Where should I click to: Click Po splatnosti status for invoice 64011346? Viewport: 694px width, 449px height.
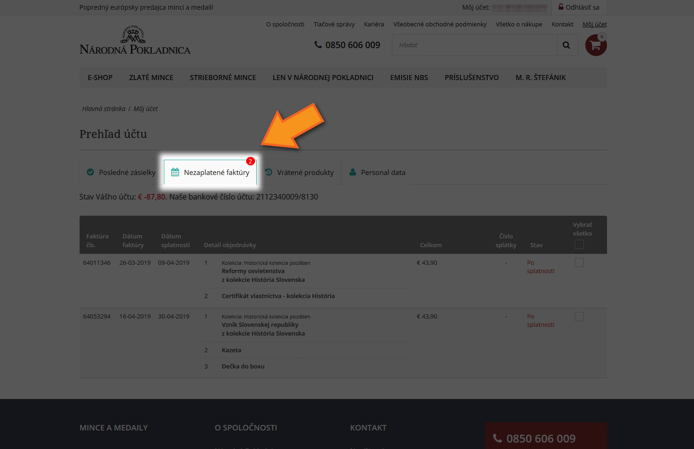tap(540, 267)
